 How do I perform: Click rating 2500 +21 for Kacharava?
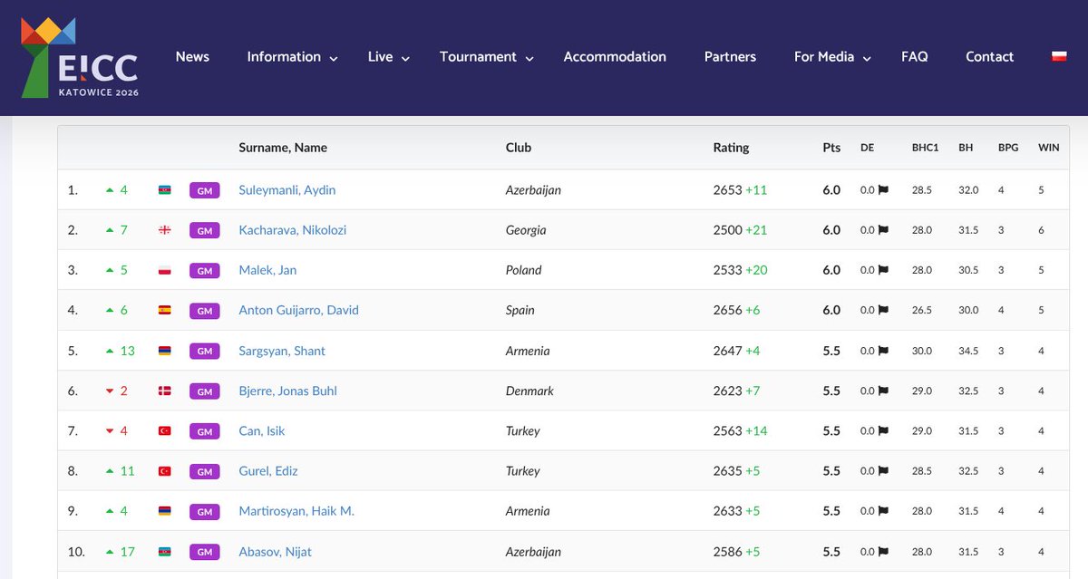(740, 230)
